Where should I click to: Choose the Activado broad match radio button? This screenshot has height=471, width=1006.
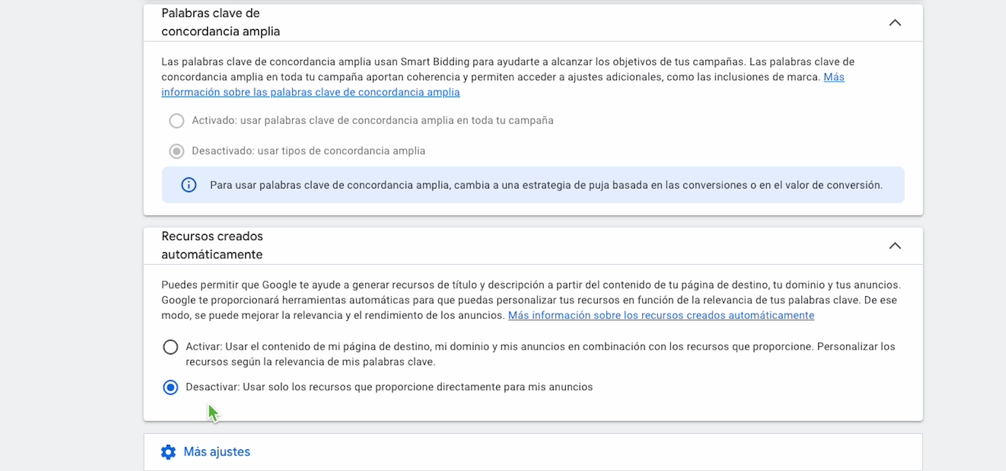[177, 121]
